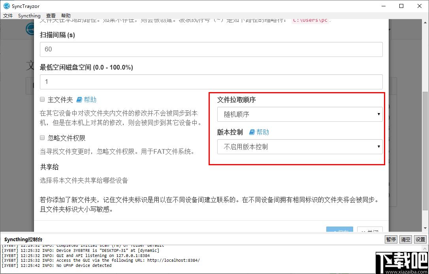Enable the 主文件夹 checkbox

pos(42,99)
